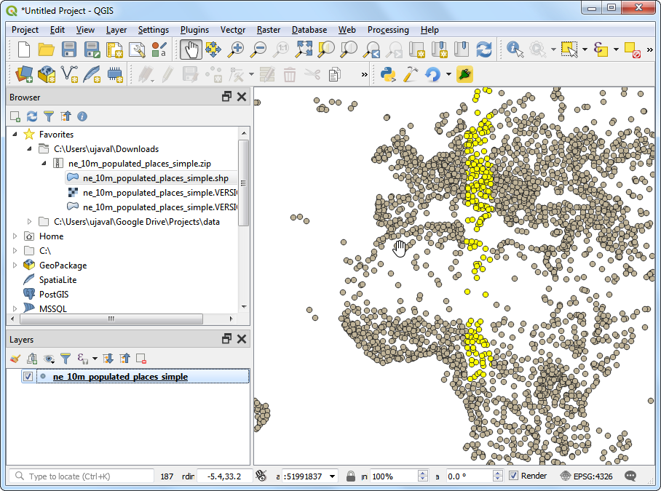Click Refresh icon in Browser panel
This screenshot has height=491, width=661.
click(32, 116)
